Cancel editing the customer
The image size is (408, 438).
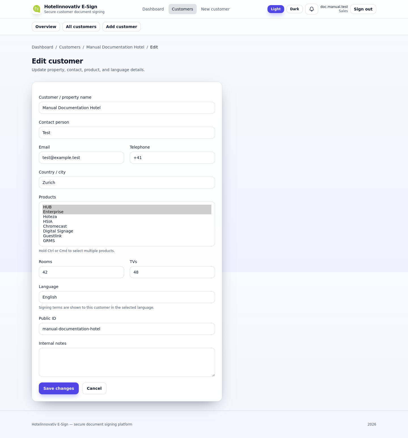tap(94, 388)
